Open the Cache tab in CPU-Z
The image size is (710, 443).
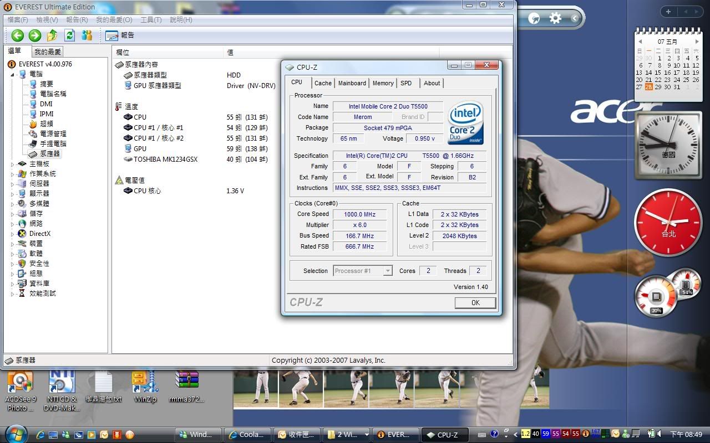pyautogui.click(x=323, y=83)
